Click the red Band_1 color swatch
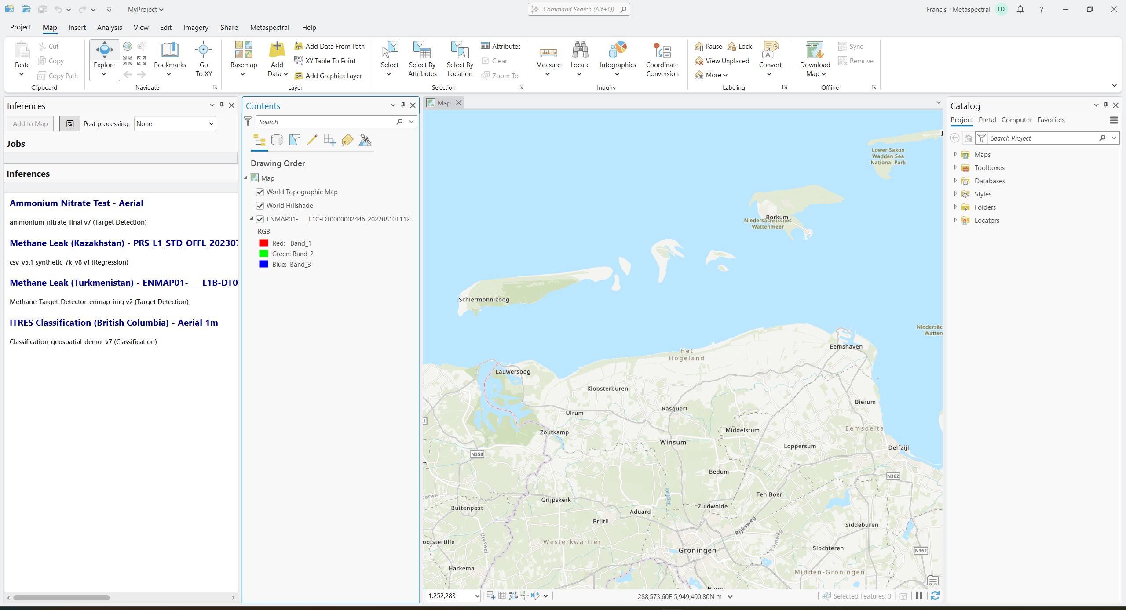Image resolution: width=1126 pixels, height=610 pixels. coord(263,243)
